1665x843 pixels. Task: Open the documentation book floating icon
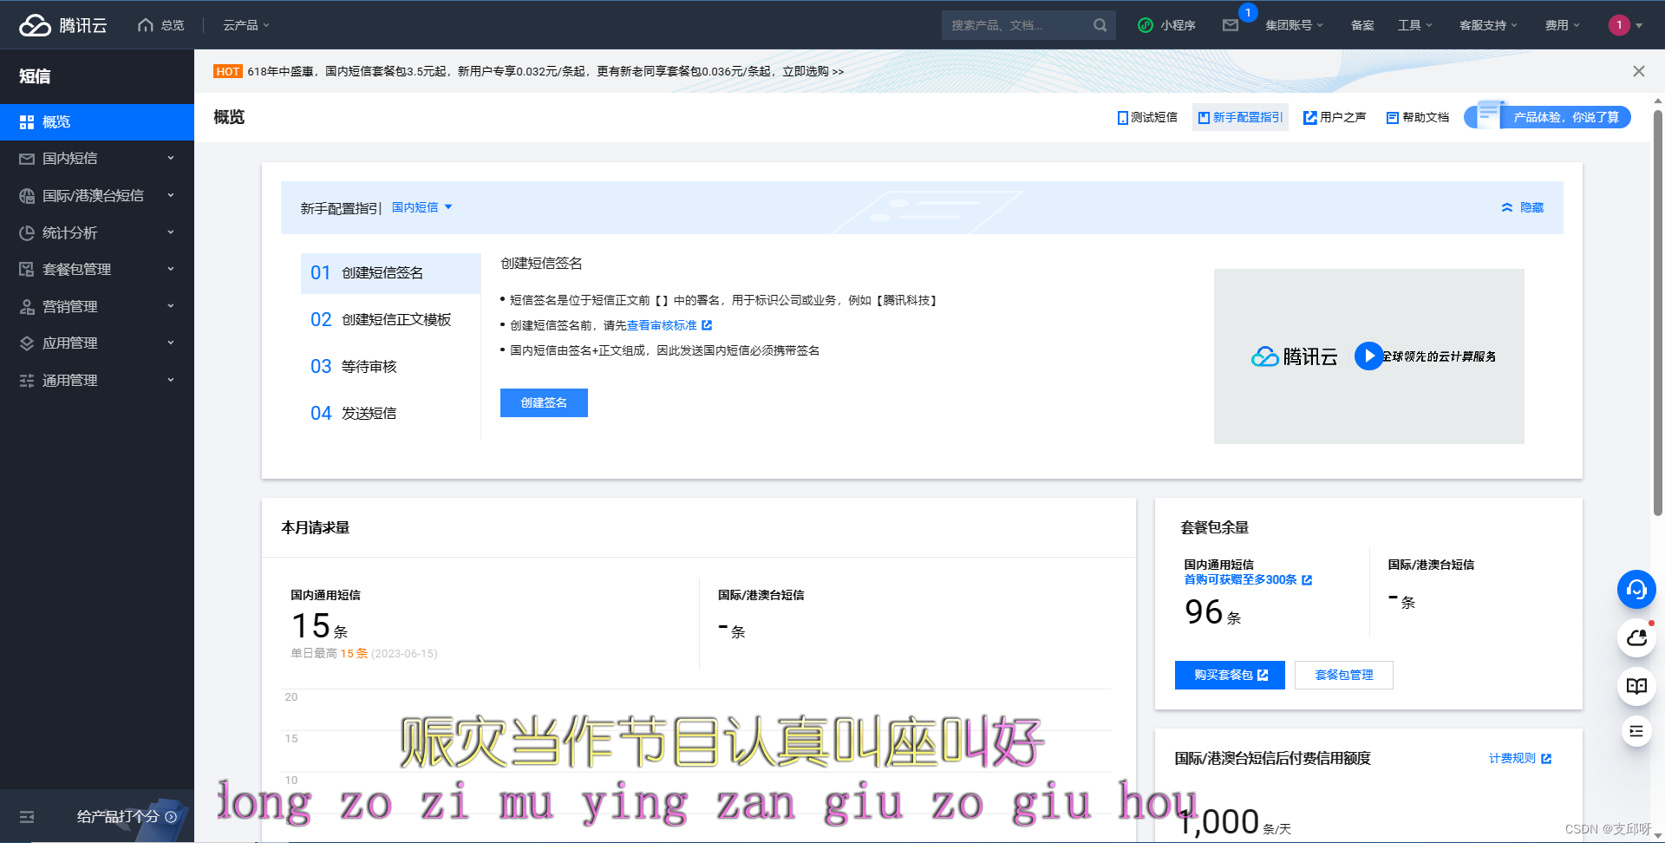[1636, 686]
